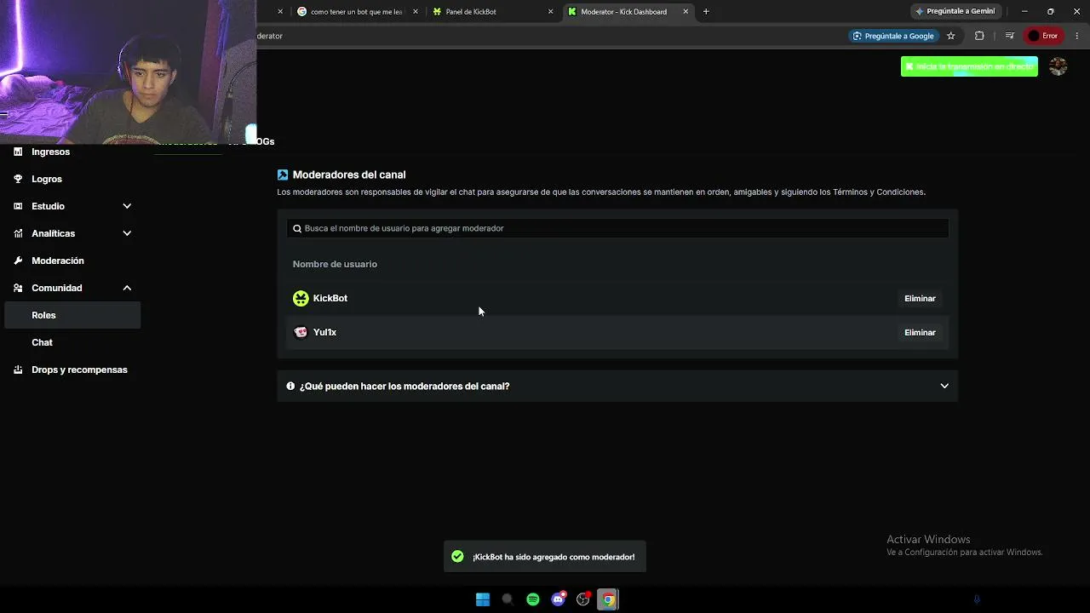Open the Chrome extensions puzzle icon
The width and height of the screenshot is (1090, 613).
979,36
